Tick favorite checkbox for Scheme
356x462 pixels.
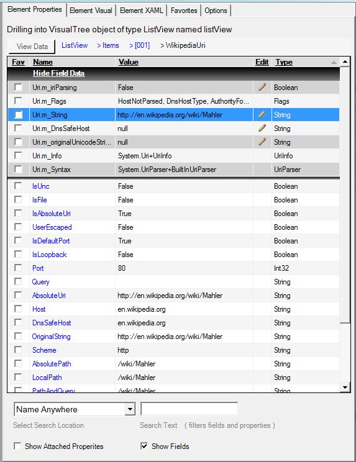(18, 350)
